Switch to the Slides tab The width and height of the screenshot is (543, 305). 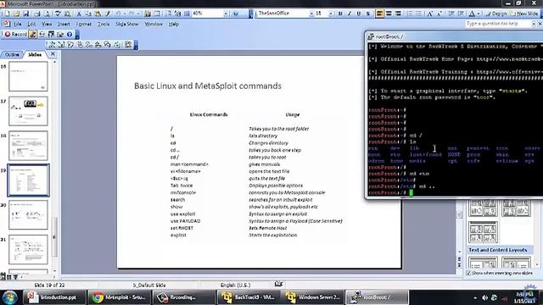click(35, 54)
